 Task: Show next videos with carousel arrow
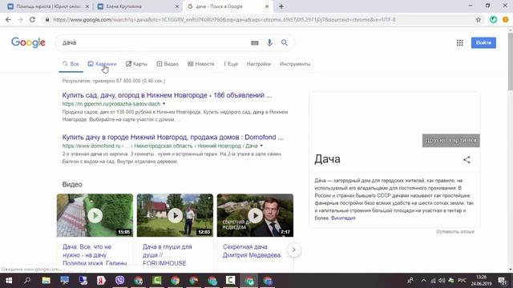294,250
